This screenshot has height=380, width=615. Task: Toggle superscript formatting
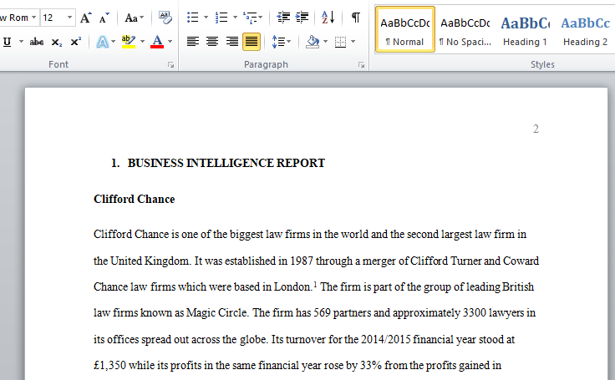[76, 42]
